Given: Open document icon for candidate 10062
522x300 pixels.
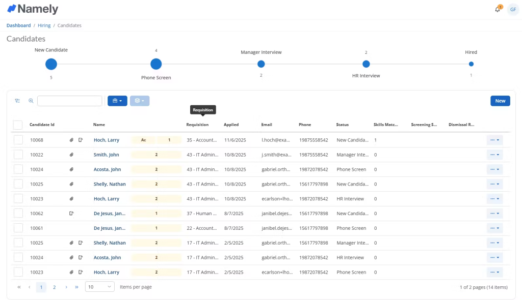Looking at the screenshot, I should click(72, 214).
